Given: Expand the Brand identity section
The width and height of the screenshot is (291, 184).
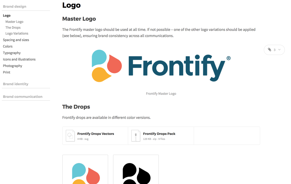Looking at the screenshot, I should (15, 84).
